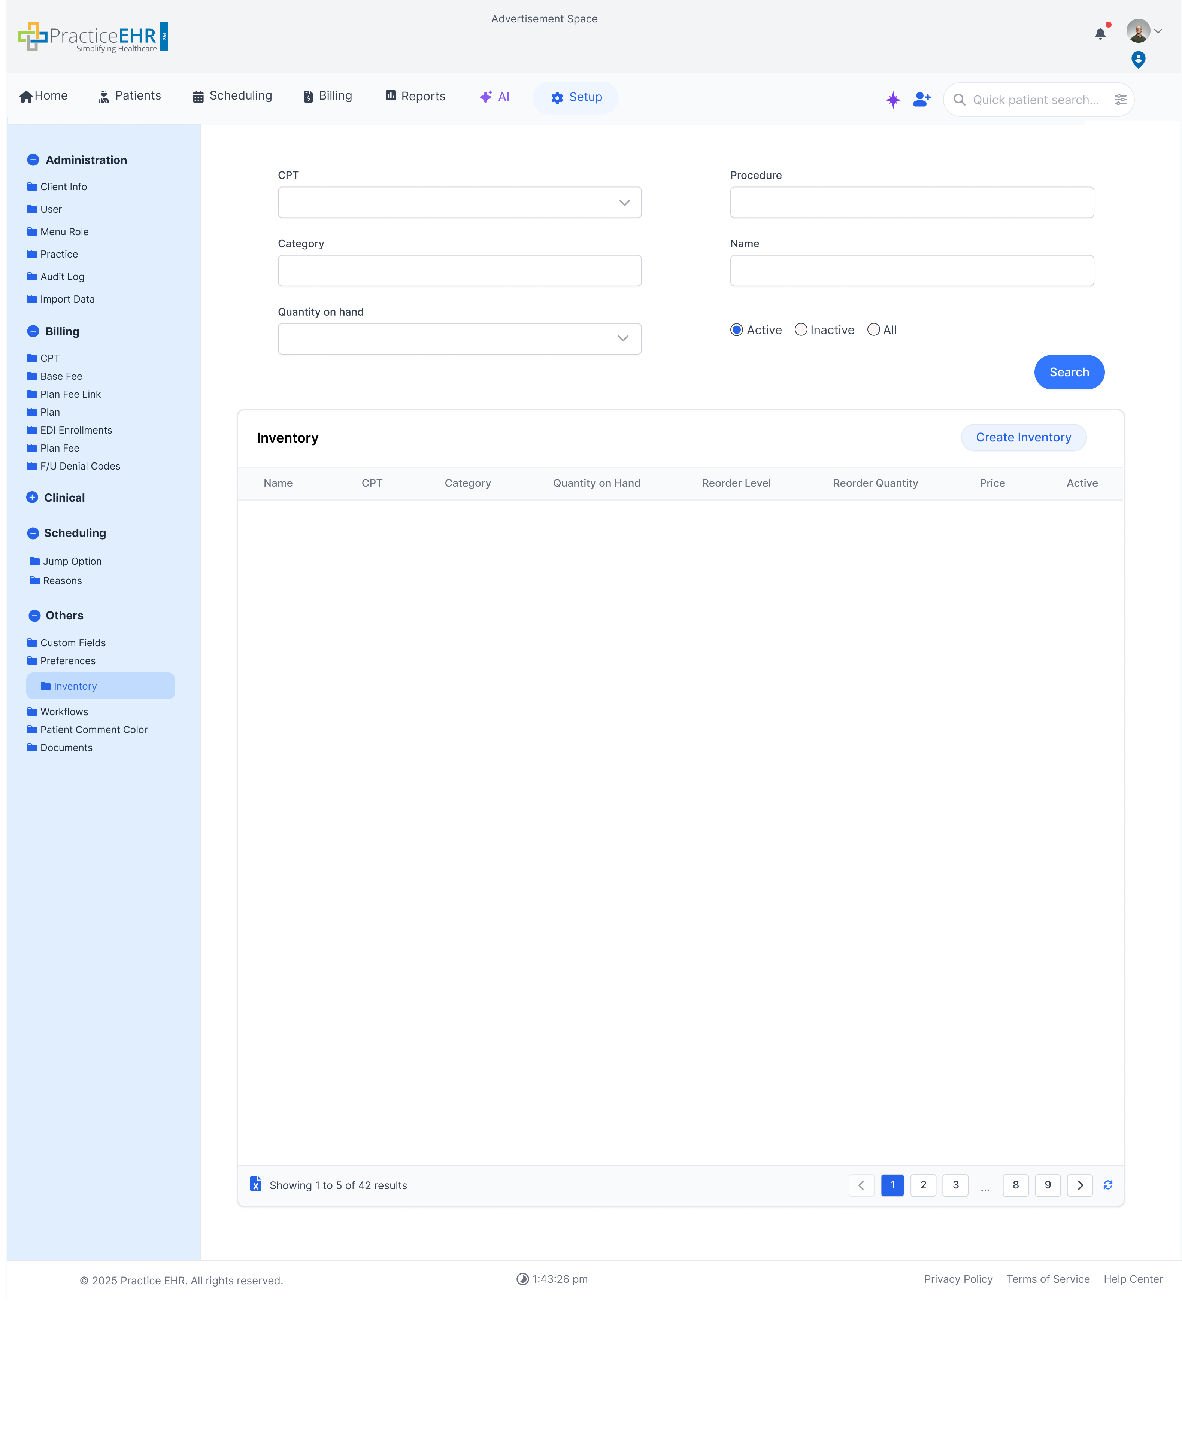1182x1452 pixels.
Task: Click the Create Inventory button
Action: (x=1023, y=438)
